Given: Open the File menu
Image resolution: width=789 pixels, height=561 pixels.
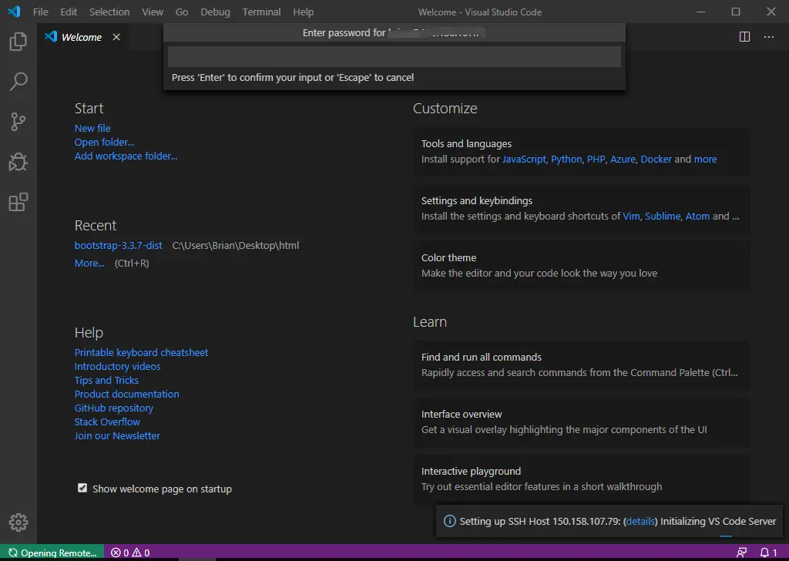Looking at the screenshot, I should tap(40, 12).
